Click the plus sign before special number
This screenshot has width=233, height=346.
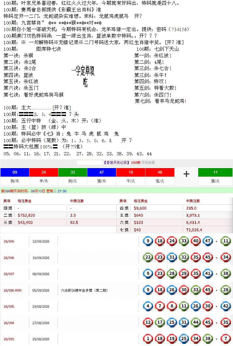186,174
